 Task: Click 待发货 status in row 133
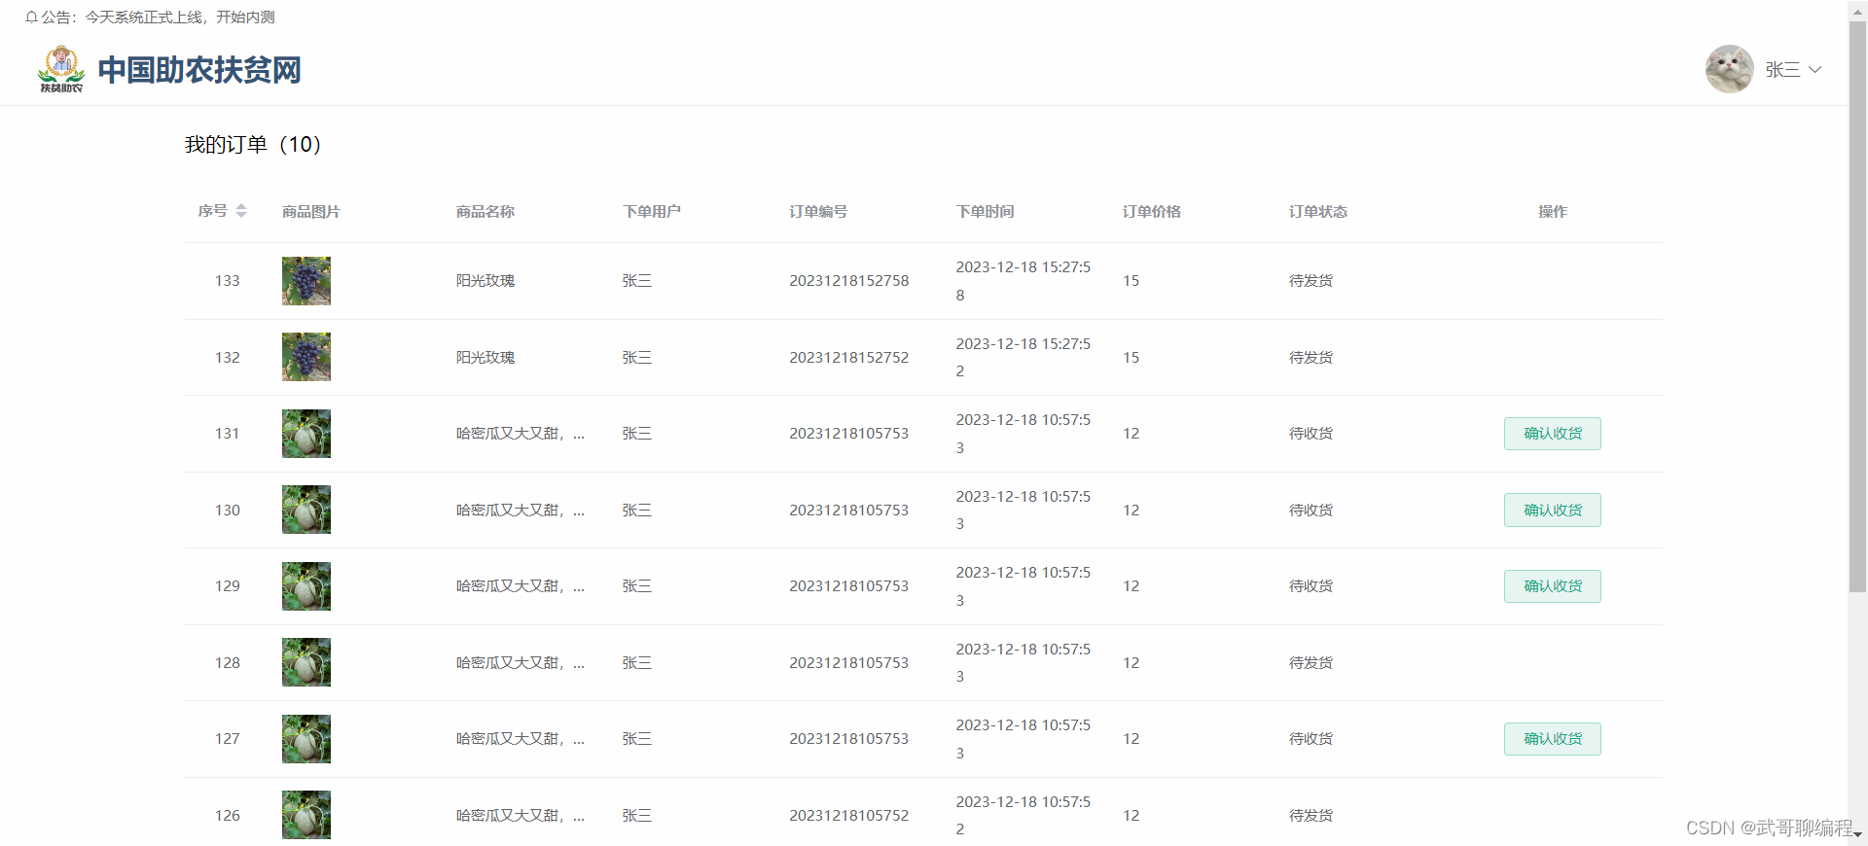[1311, 281]
